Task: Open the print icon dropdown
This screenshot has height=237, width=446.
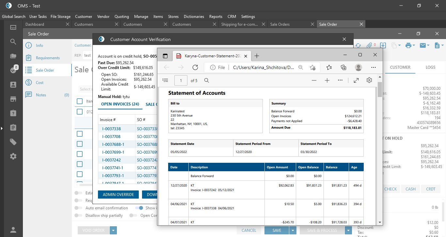Action: [410, 46]
